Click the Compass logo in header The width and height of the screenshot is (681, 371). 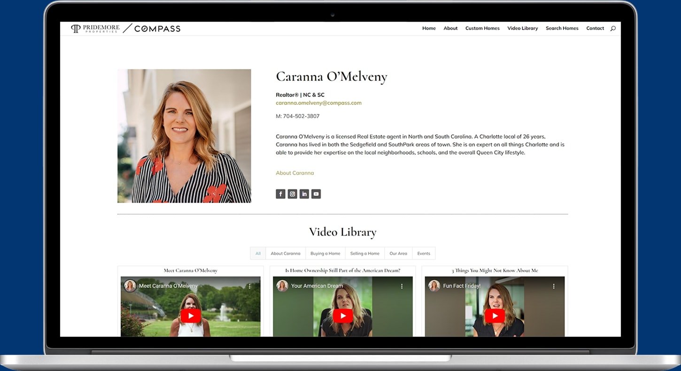tap(157, 29)
